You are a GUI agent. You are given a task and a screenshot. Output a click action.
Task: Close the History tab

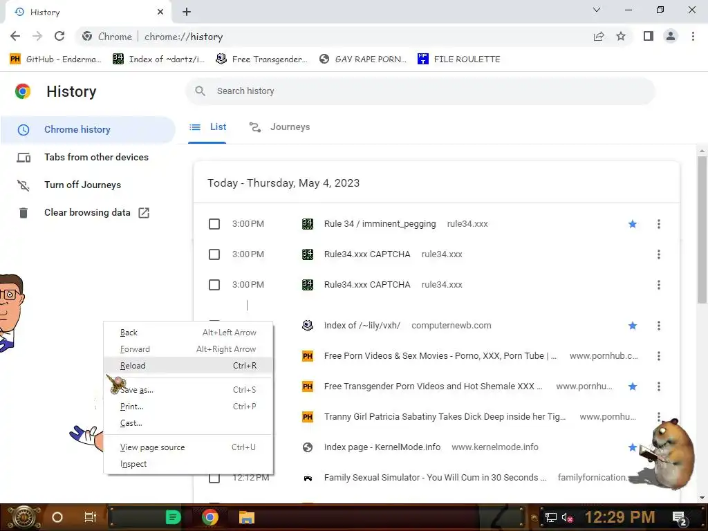tap(160, 12)
